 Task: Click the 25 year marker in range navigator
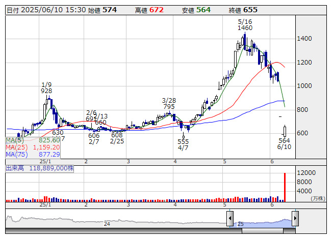click(x=240, y=224)
